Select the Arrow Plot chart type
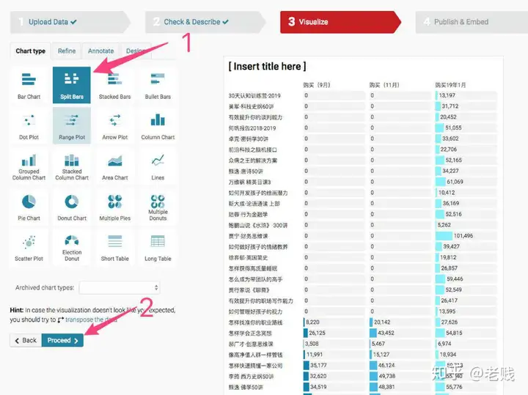Image resolution: width=528 pixels, height=395 pixels. (x=115, y=126)
